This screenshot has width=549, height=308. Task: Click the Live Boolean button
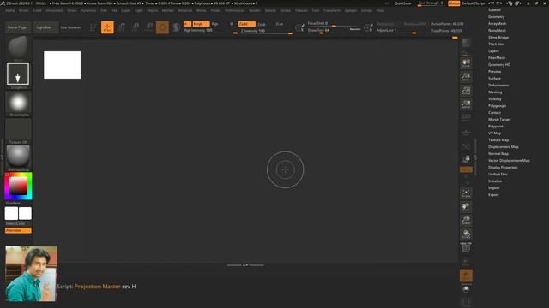tap(70, 27)
